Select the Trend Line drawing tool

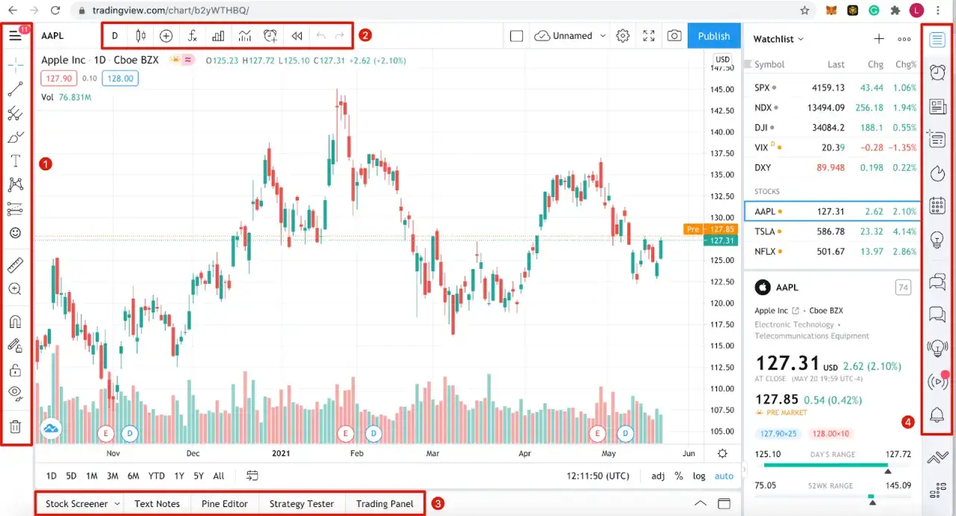point(15,89)
